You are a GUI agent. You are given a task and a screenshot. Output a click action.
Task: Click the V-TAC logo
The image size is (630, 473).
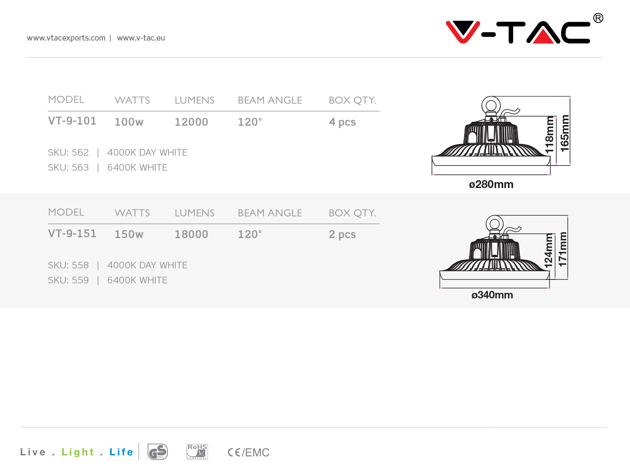pyautogui.click(x=524, y=28)
